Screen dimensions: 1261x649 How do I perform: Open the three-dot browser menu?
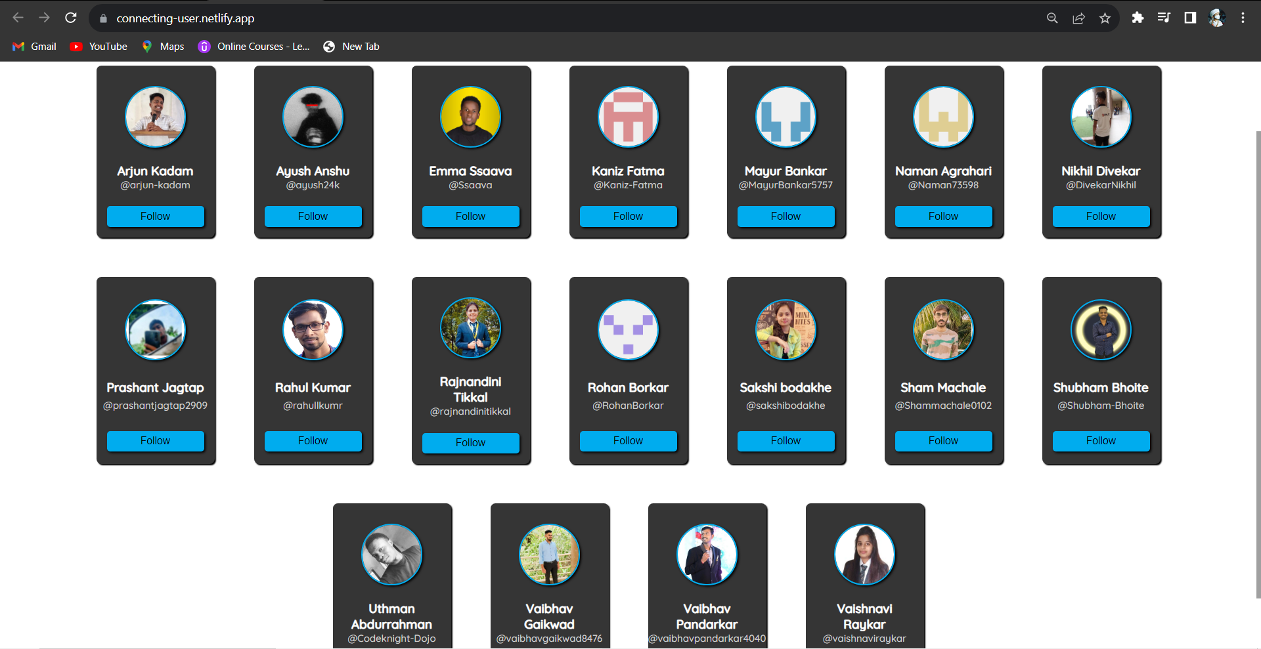(1243, 18)
